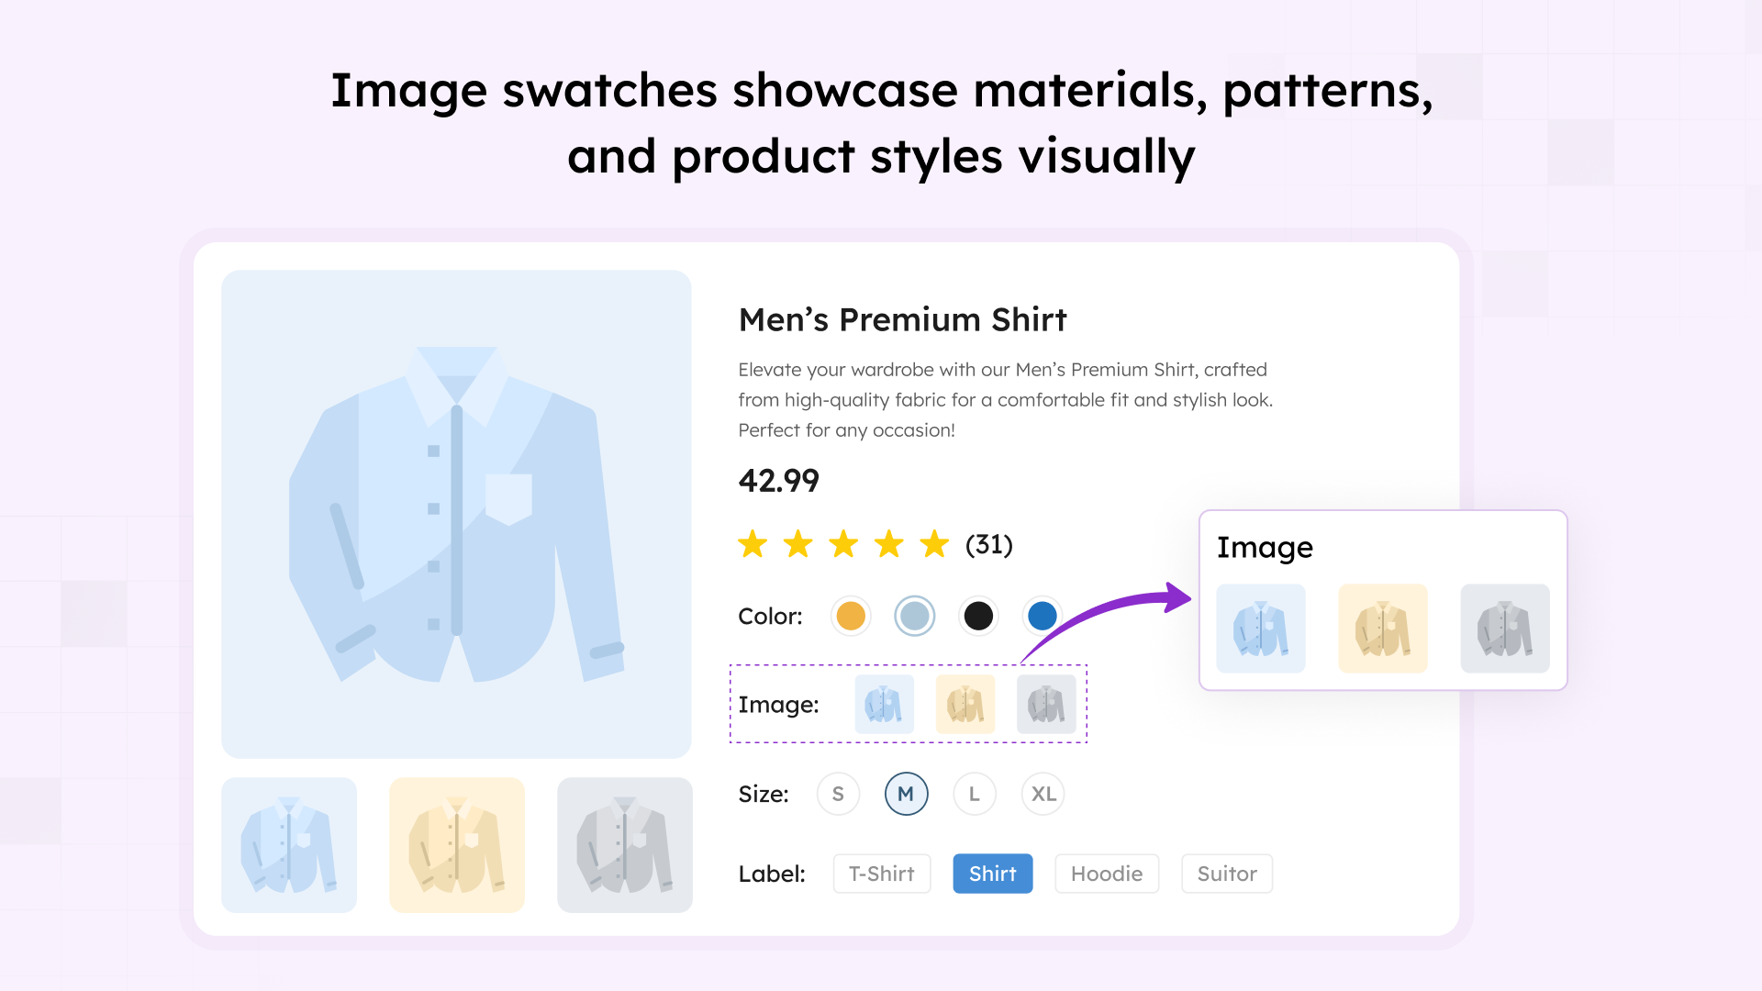The width and height of the screenshot is (1762, 991).
Task: Click the fifth rating star
Action: [934, 544]
